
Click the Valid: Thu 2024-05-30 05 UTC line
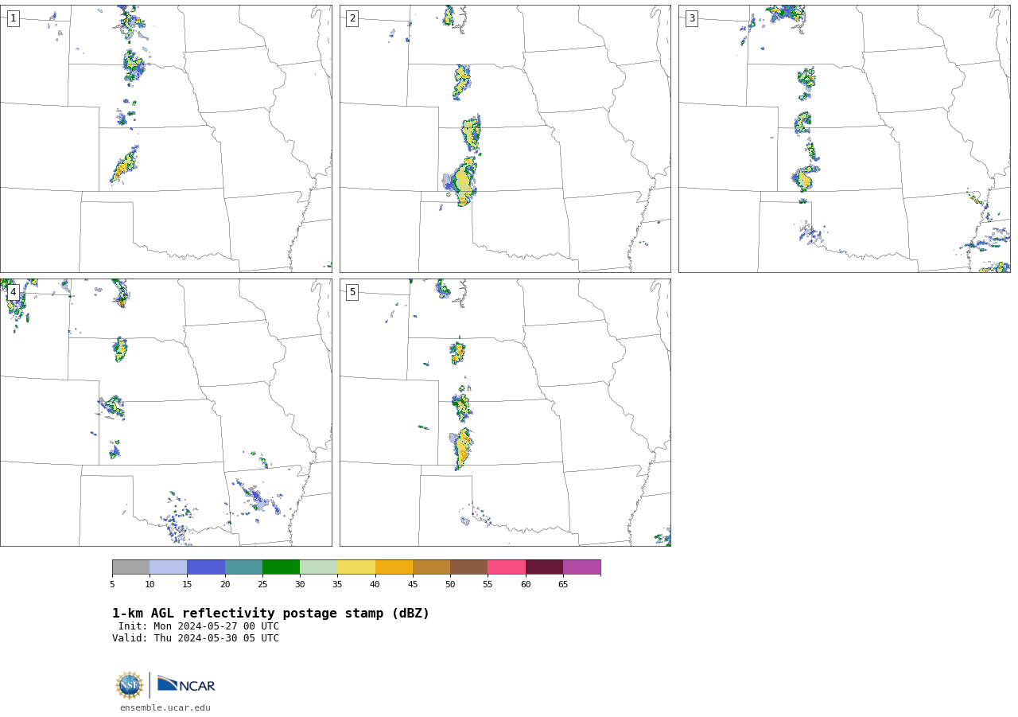(x=196, y=638)
